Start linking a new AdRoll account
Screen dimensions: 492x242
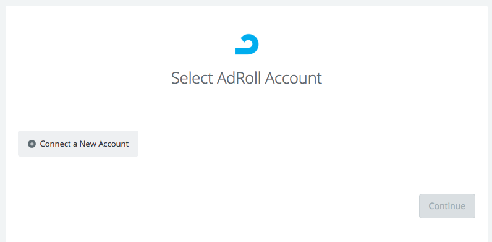coord(78,144)
